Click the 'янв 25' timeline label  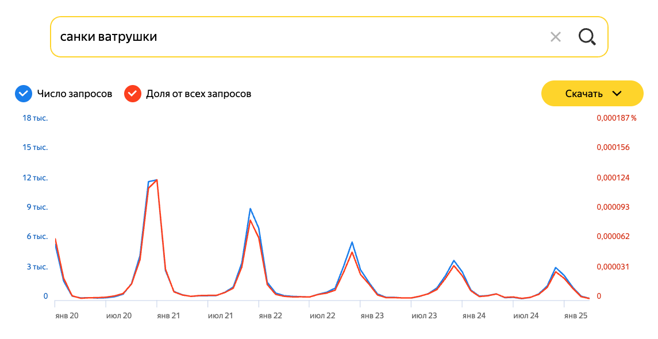(x=576, y=315)
